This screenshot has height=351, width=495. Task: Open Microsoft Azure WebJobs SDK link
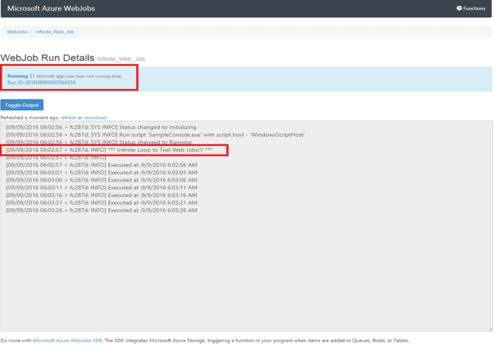click(68, 340)
